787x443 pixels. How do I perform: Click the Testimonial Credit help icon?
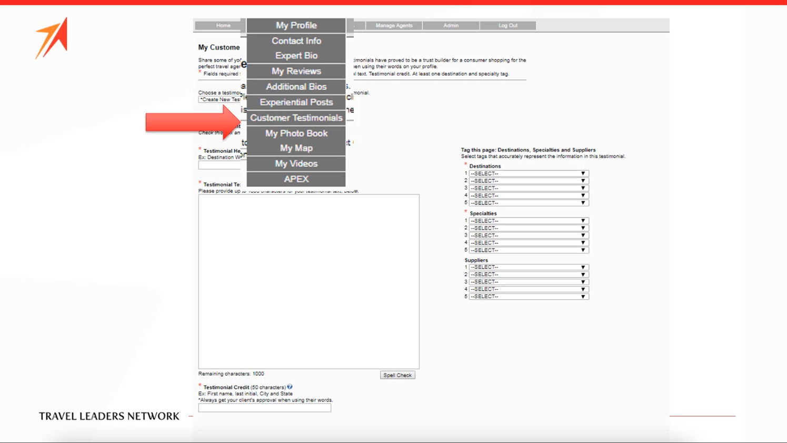290,387
